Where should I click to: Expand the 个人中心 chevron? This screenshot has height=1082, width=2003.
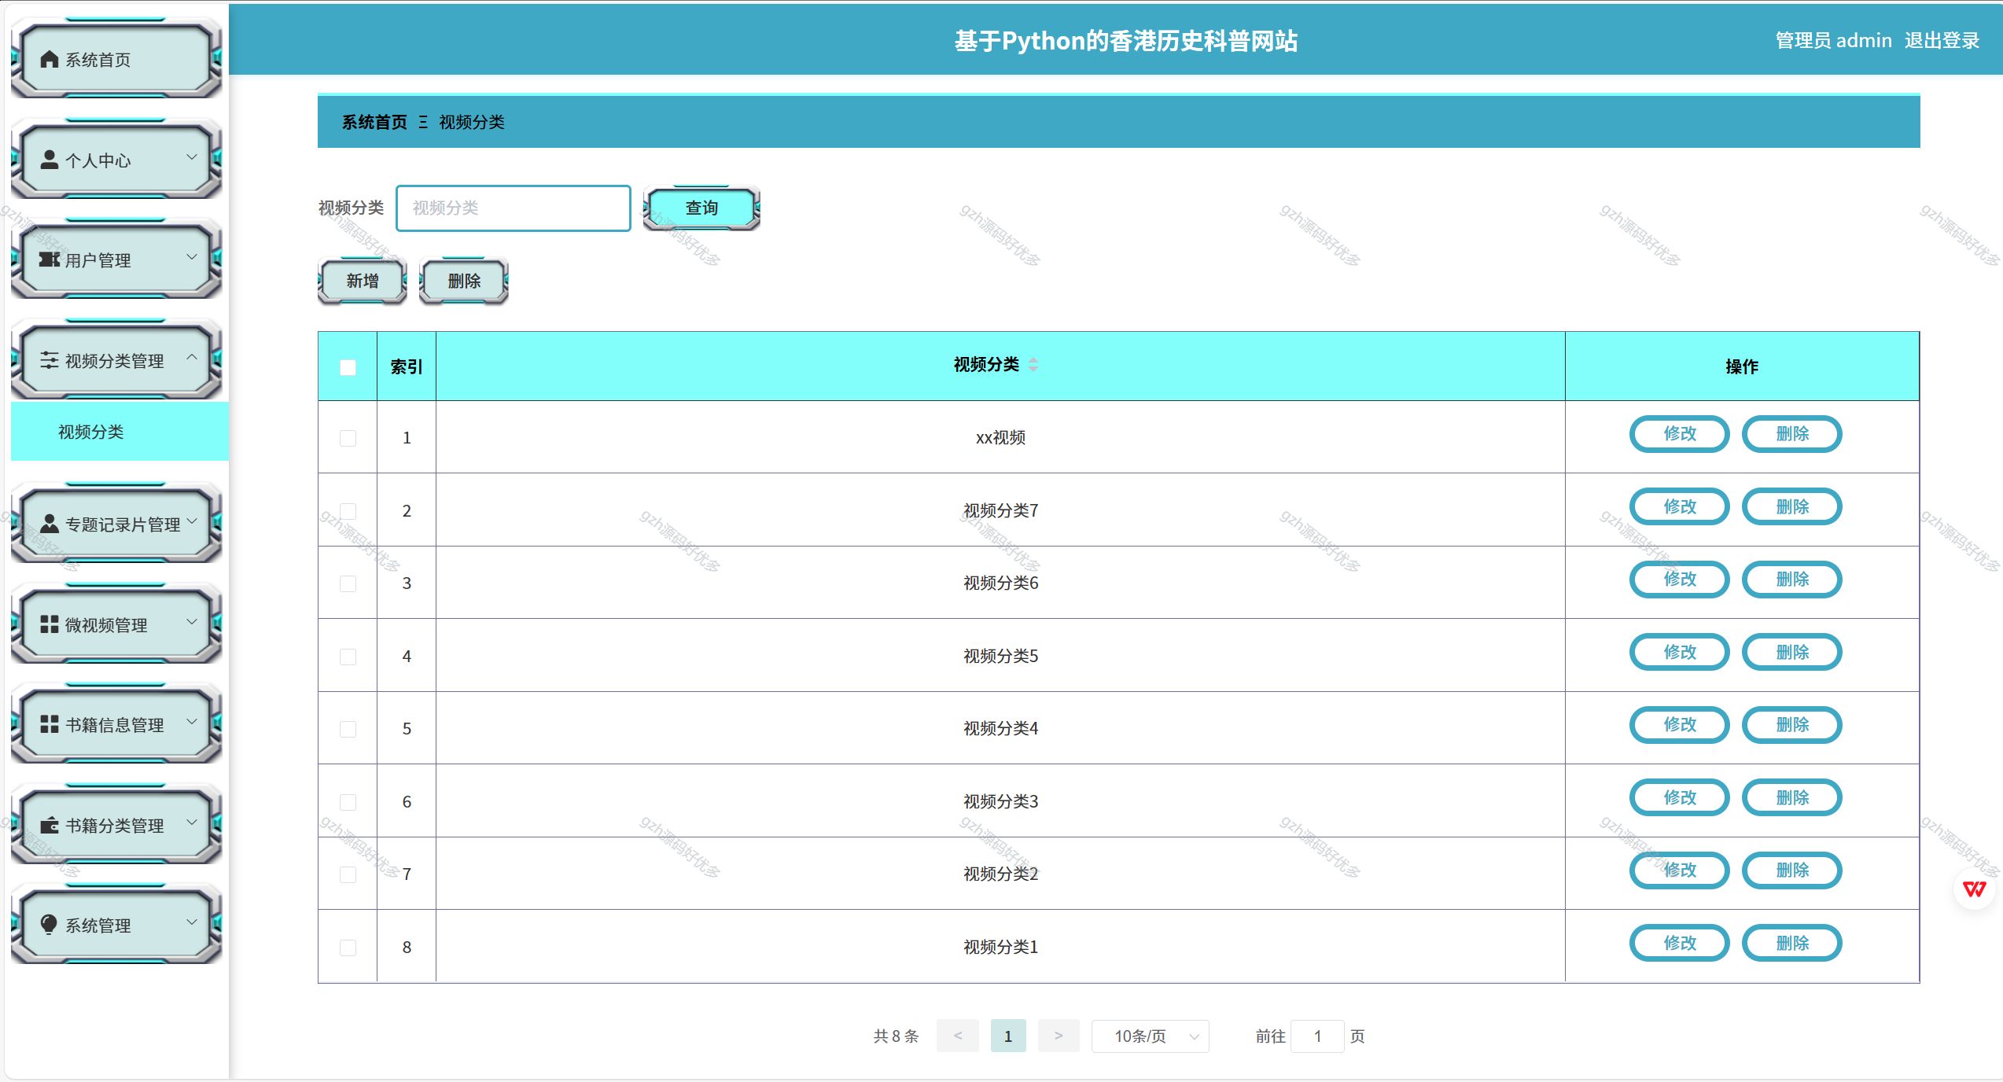click(x=191, y=157)
